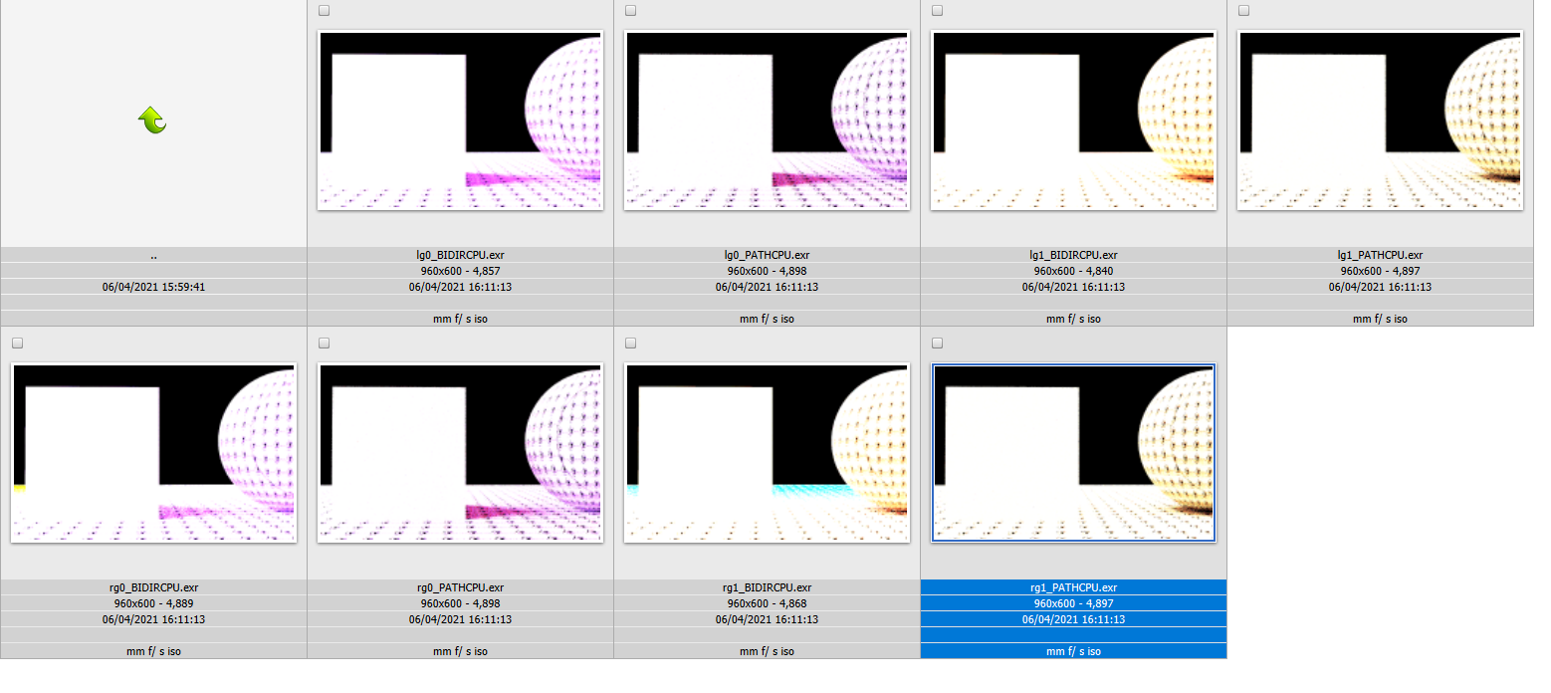Screen dimensions: 1551x693
Task: Check the selected rg1_PATHCPU.exr checkbox
Action: coord(937,344)
